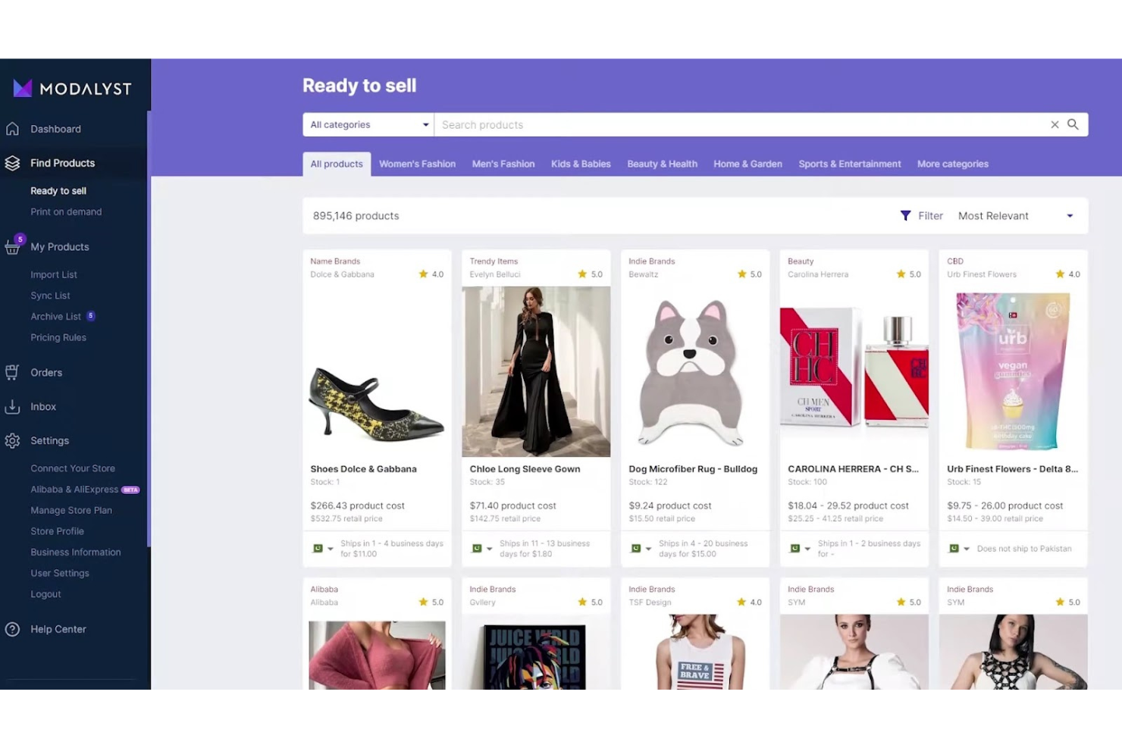Open Archive List
The image size is (1122, 748).
pyautogui.click(x=55, y=316)
